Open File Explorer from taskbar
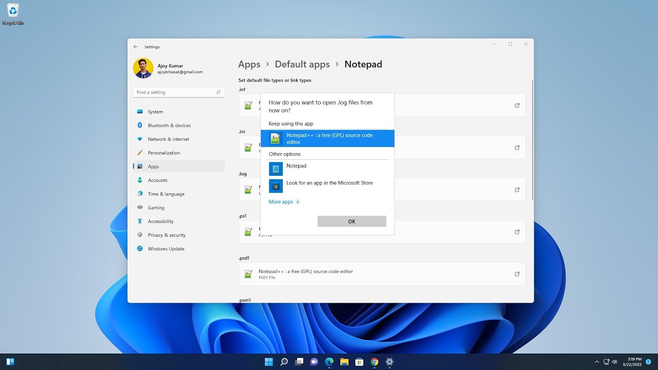This screenshot has width=658, height=370. coord(344,362)
